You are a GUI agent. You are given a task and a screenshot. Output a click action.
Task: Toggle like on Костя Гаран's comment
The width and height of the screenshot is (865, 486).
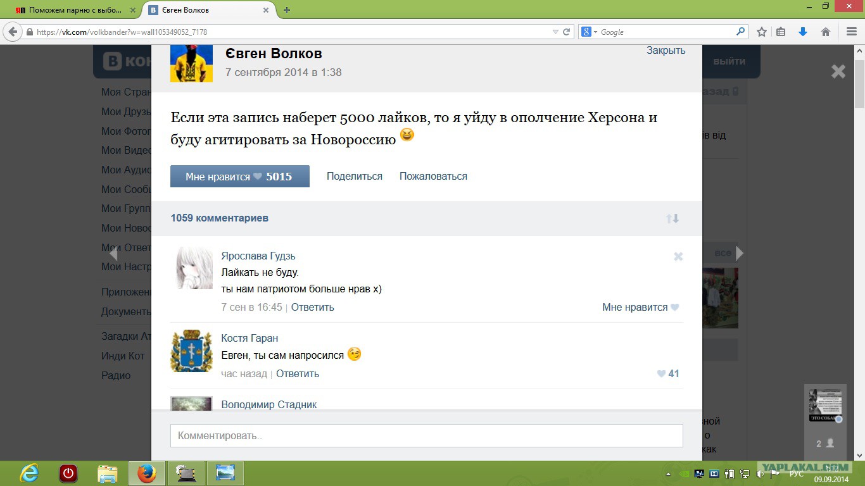coord(667,374)
